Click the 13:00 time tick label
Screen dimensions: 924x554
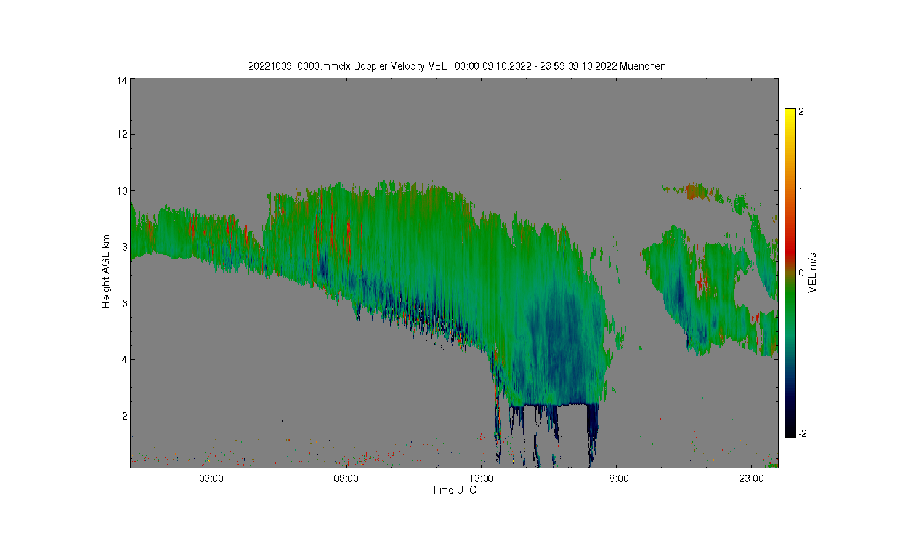[481, 479]
